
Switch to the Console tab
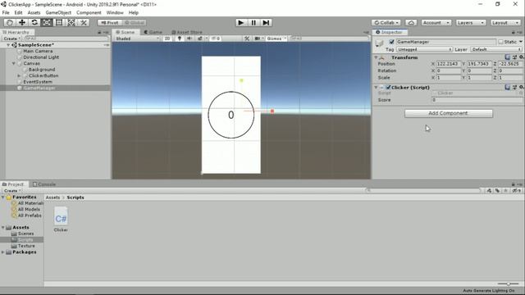pos(44,184)
